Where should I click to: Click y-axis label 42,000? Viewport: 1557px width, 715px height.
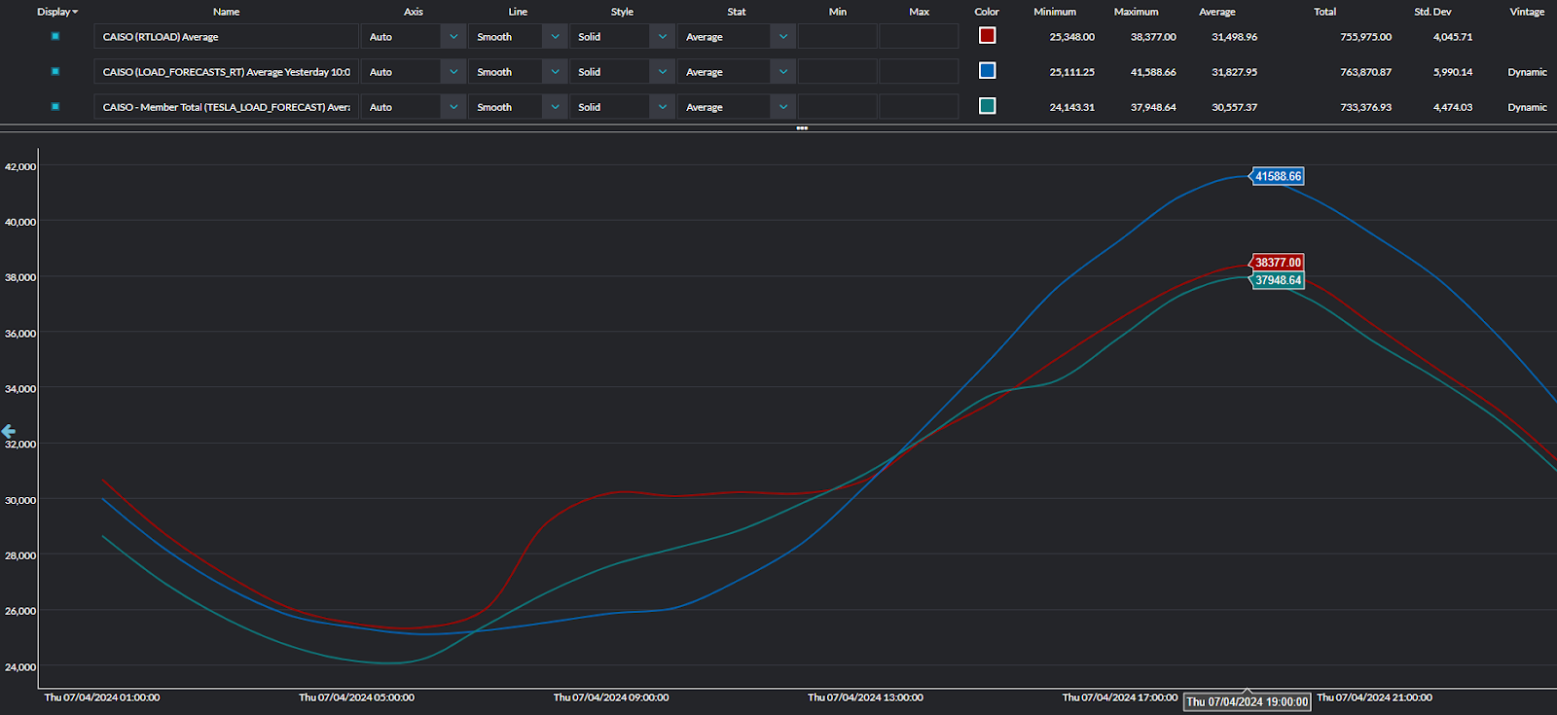20,167
